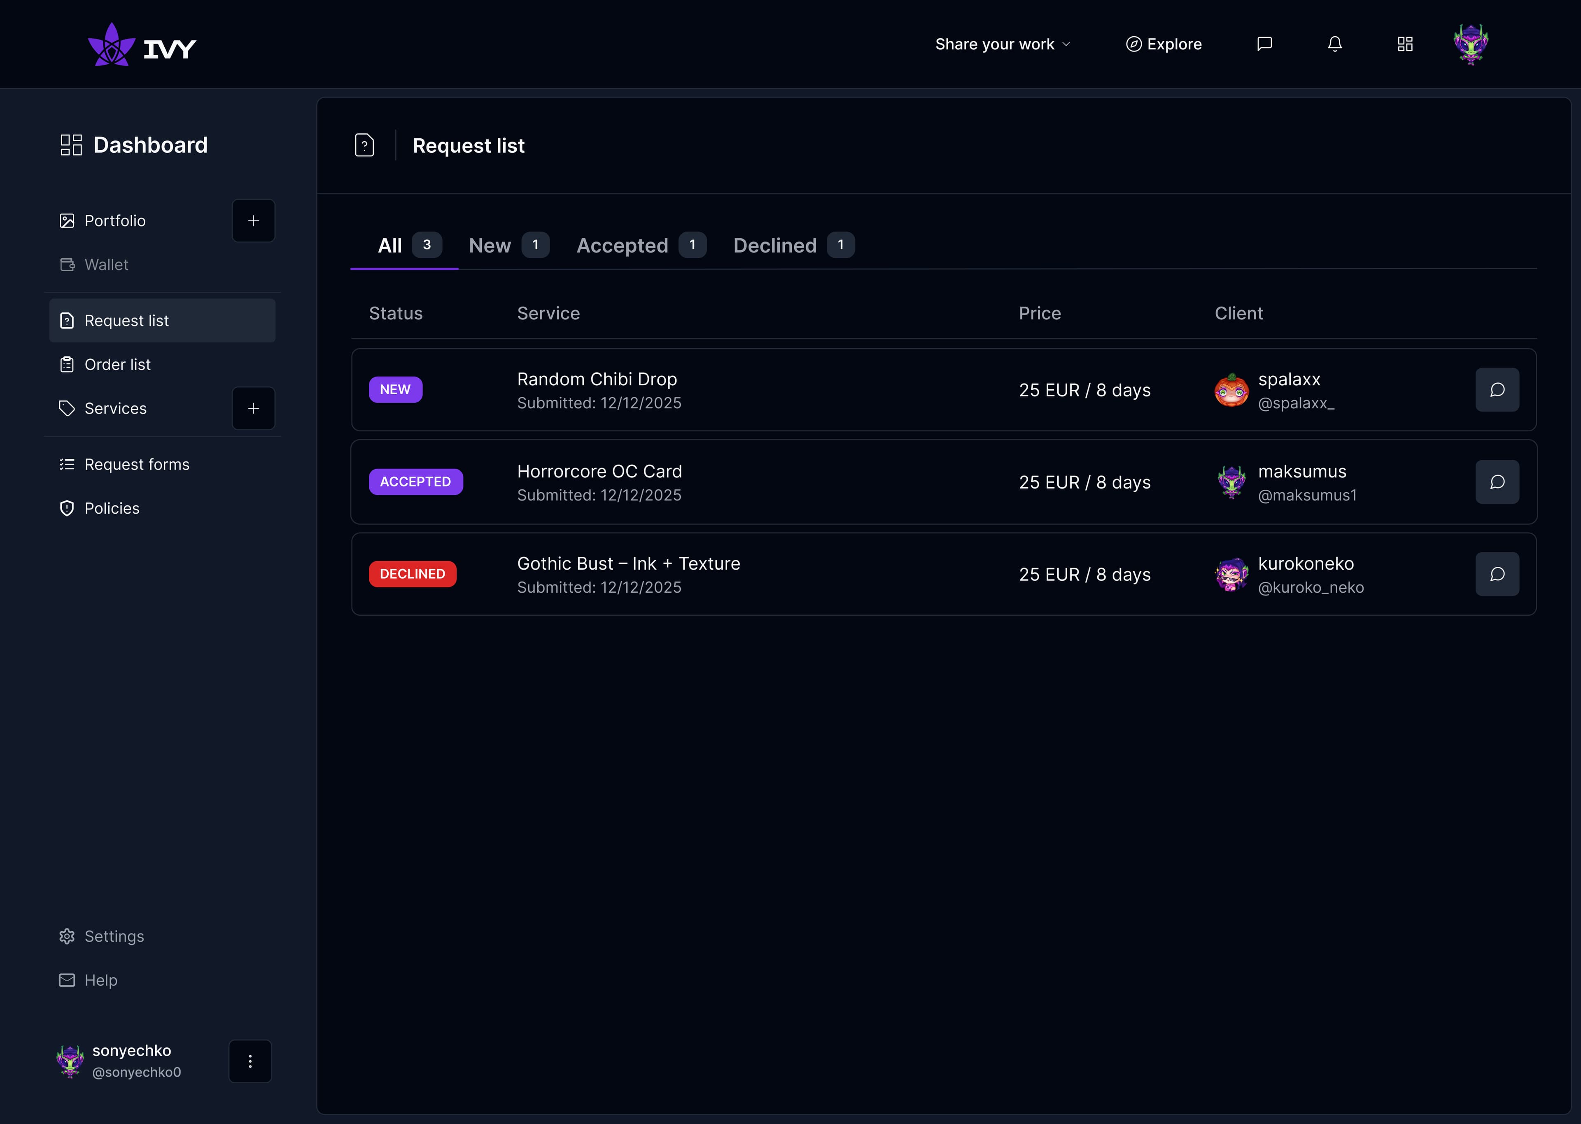Open chat with maksumus
This screenshot has height=1124, width=1581.
[1497, 482]
